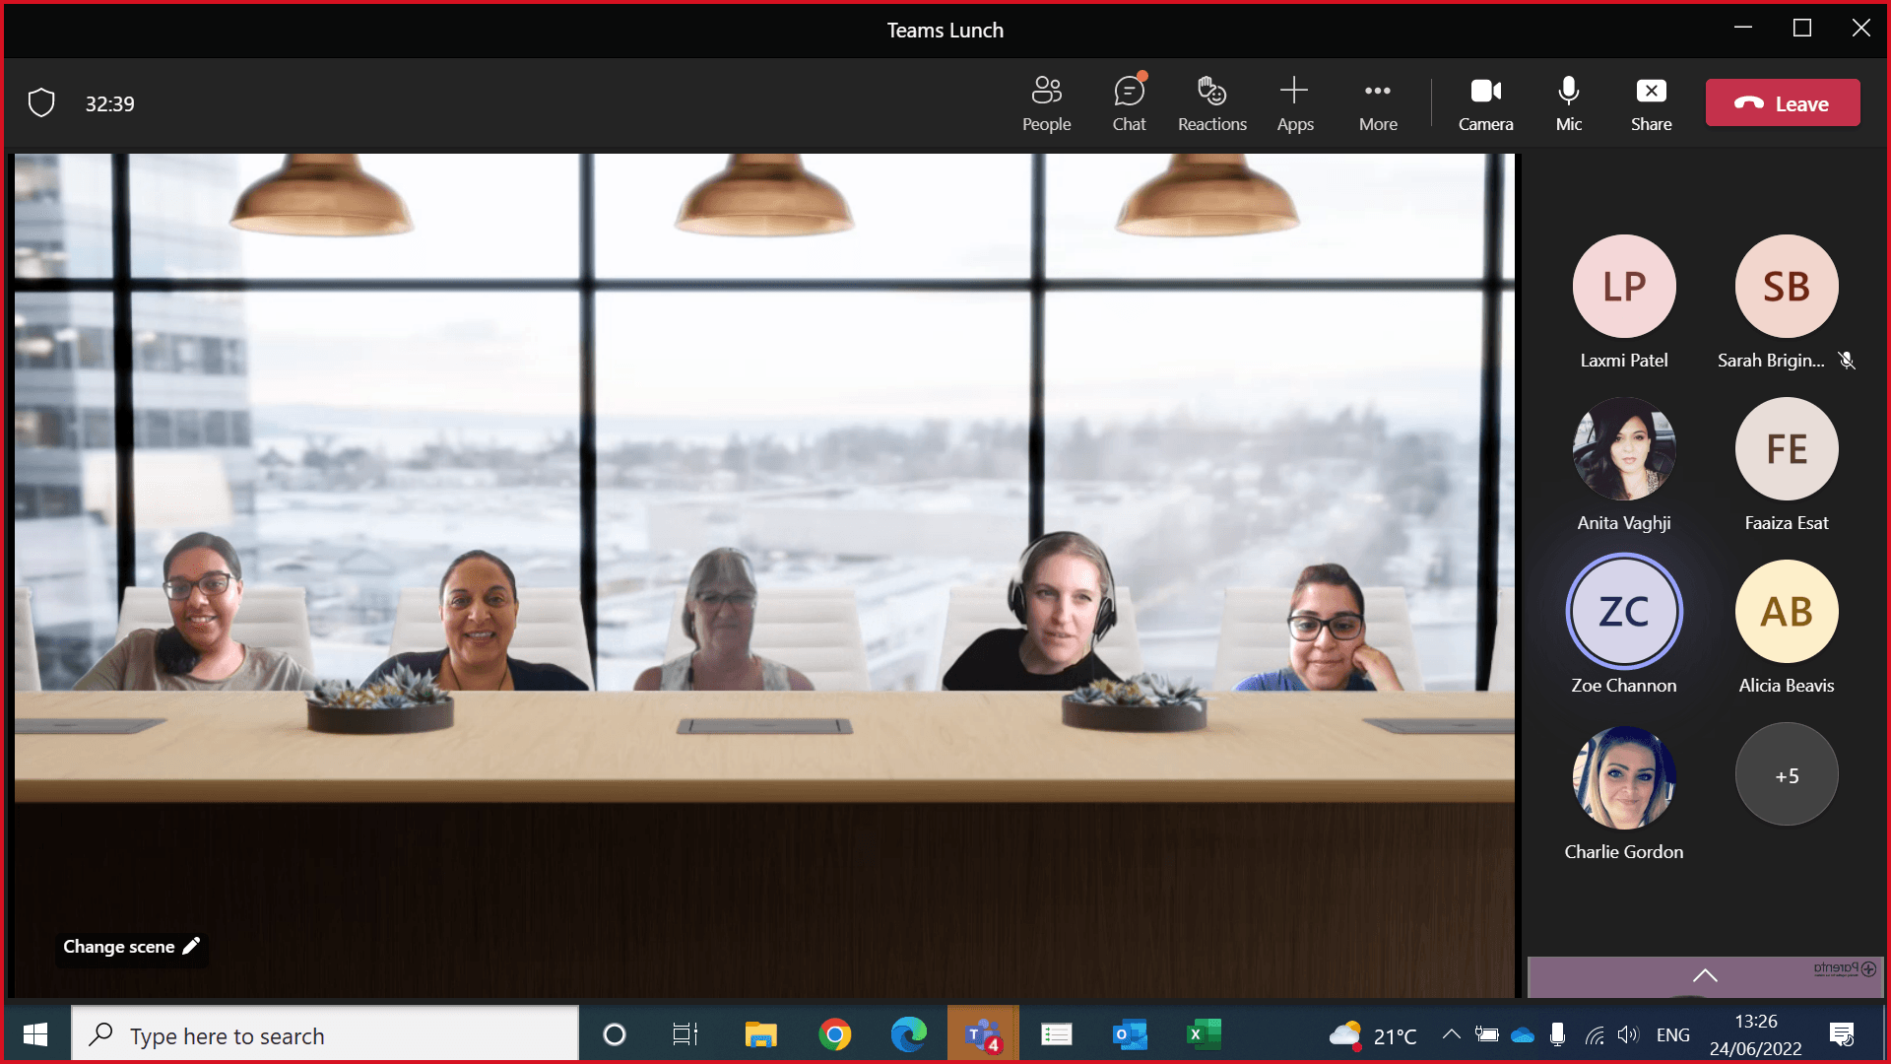Stop sharing via Share button
The width and height of the screenshot is (1891, 1064).
pyautogui.click(x=1651, y=103)
